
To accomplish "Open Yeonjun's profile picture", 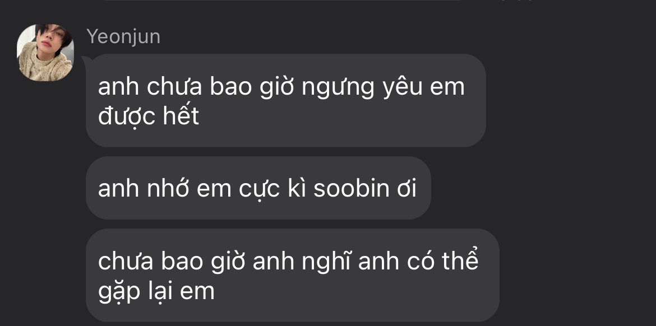I will tap(45, 53).
